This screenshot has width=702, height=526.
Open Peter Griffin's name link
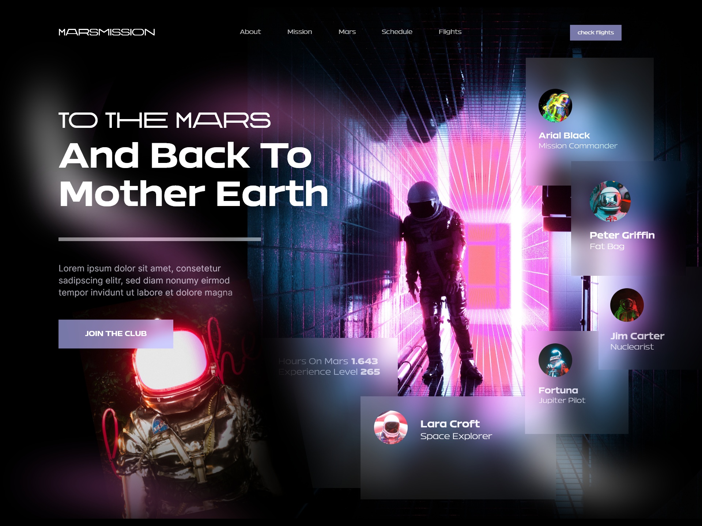click(622, 235)
